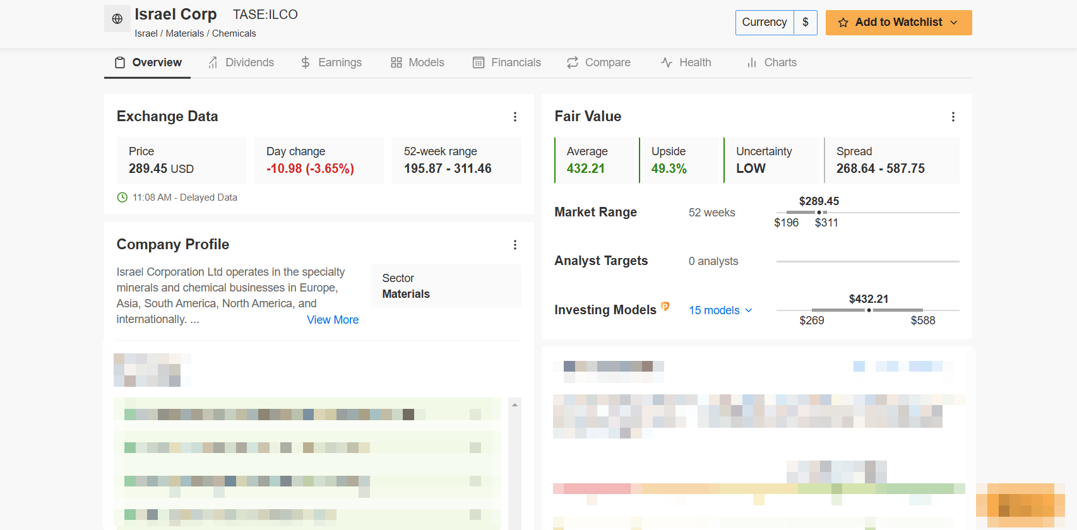Click the Israel breadcrumb link

pyautogui.click(x=146, y=33)
